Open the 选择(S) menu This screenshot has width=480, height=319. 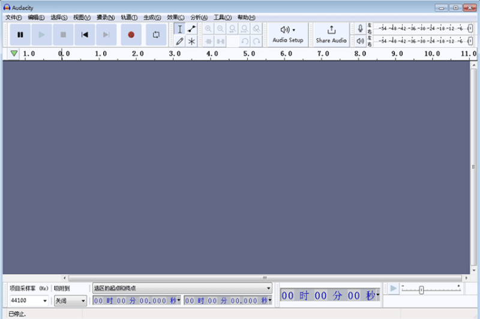click(59, 17)
